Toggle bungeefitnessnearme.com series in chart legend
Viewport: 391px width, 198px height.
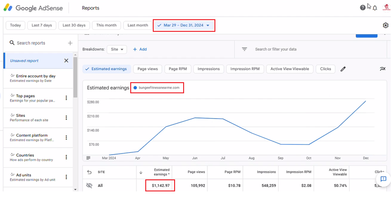pyautogui.click(x=156, y=88)
